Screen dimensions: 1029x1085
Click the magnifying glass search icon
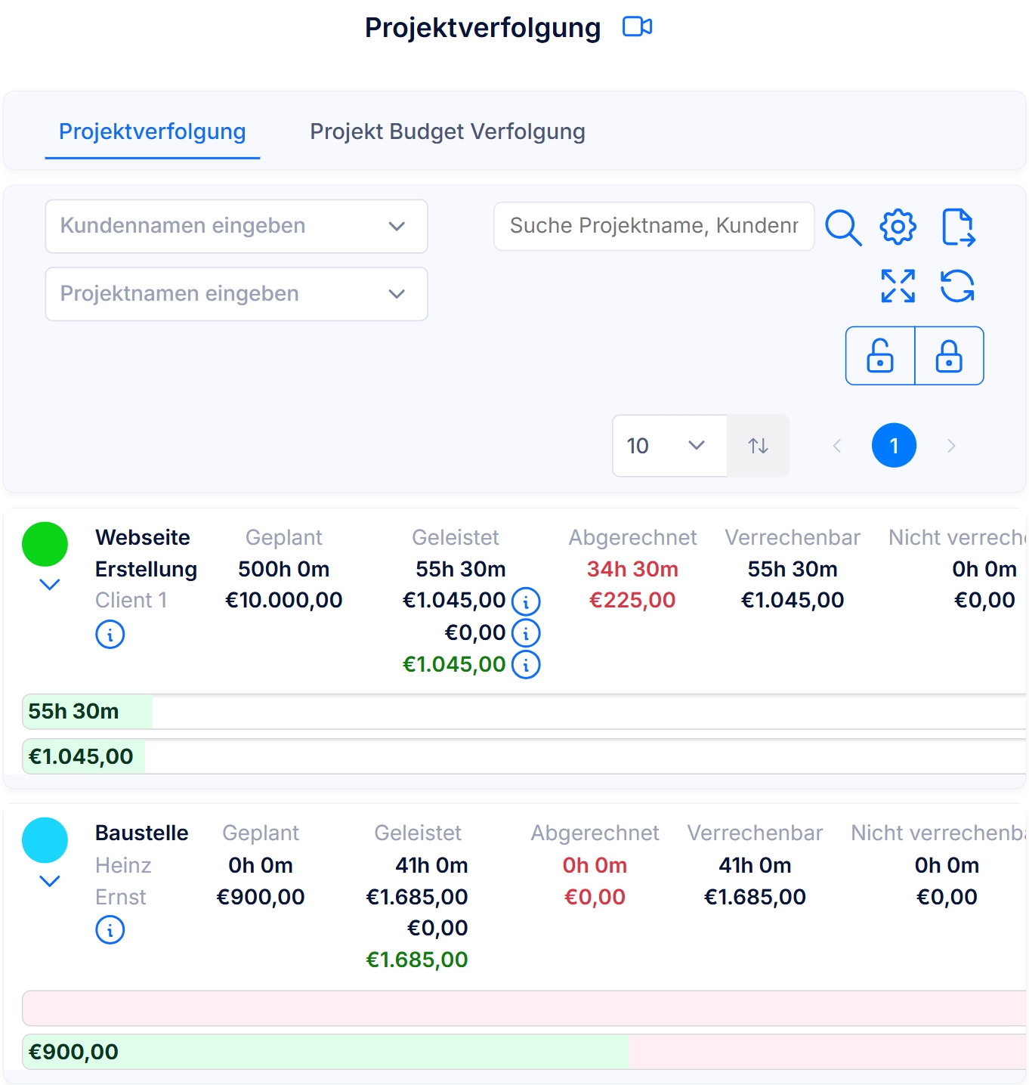843,227
